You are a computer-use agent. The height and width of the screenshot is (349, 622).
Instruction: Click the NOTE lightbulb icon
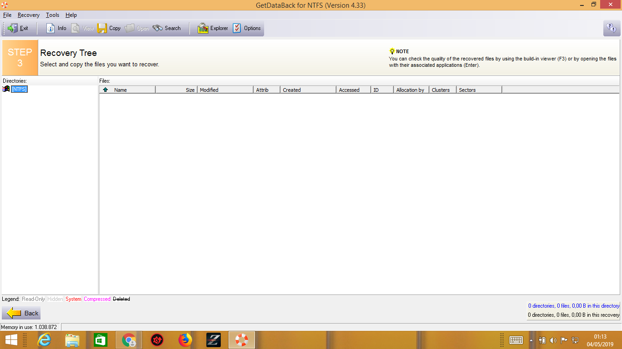392,51
